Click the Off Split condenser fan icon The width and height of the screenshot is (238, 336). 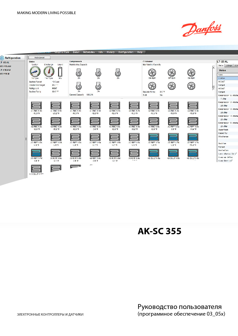point(172,73)
